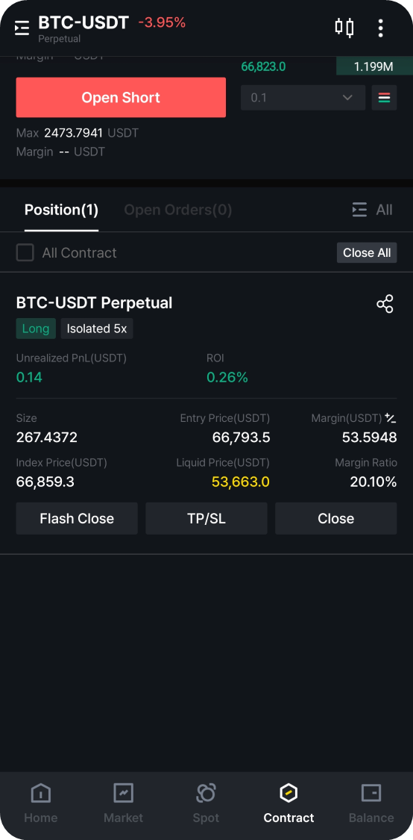Expand the 0.1 depth dropdown
This screenshot has width=413, height=840.
(x=303, y=98)
